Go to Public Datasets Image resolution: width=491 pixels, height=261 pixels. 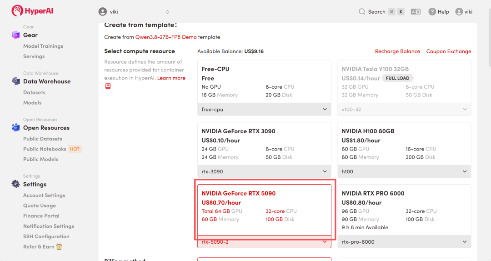[43, 139]
